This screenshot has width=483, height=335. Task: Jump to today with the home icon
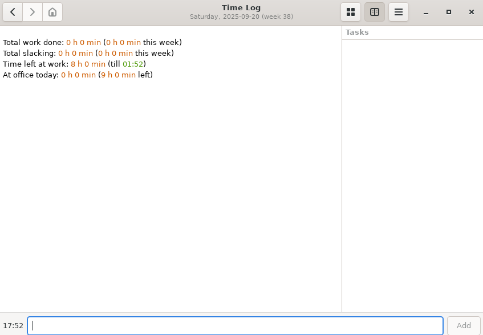pos(52,12)
